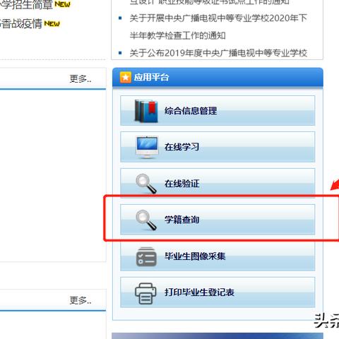Click the upper 更多.. link

click(x=81, y=79)
